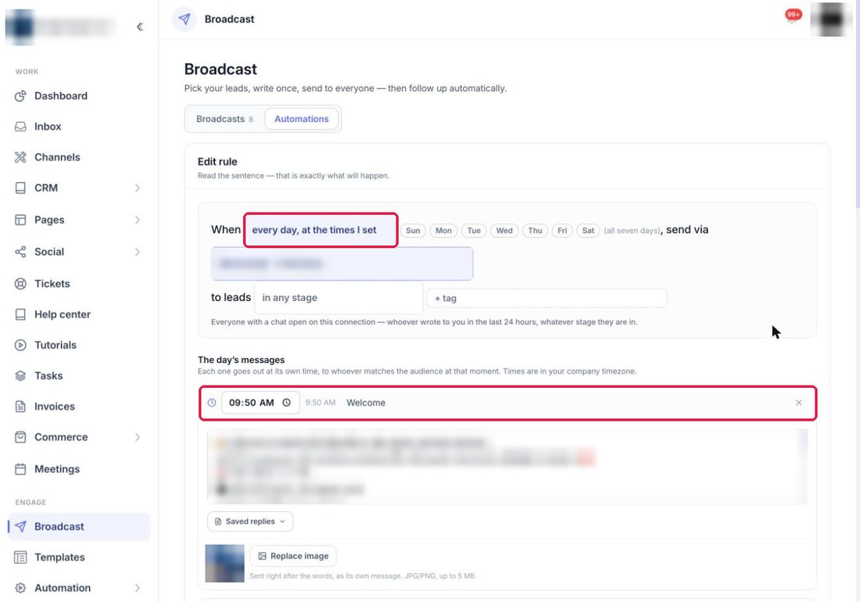Open notifications with the 99+ badge
This screenshot has height=602, width=860.
point(793,16)
